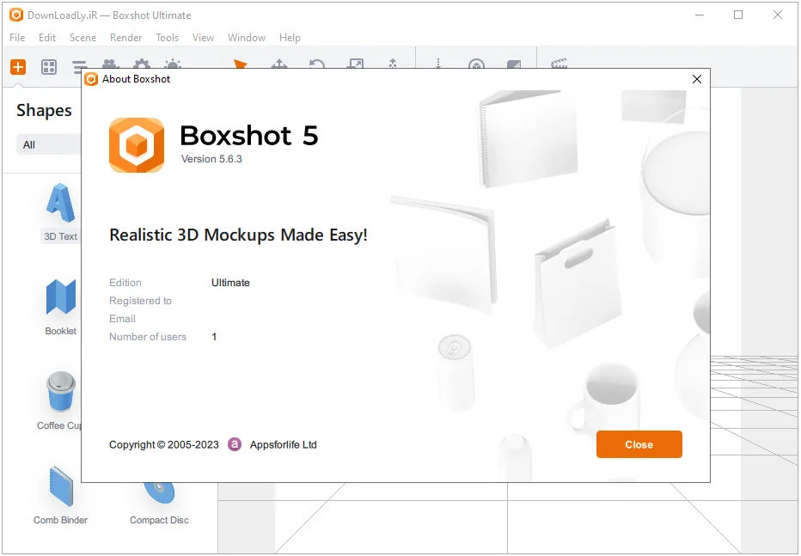
Task: Open the Scene menu
Action: (83, 38)
